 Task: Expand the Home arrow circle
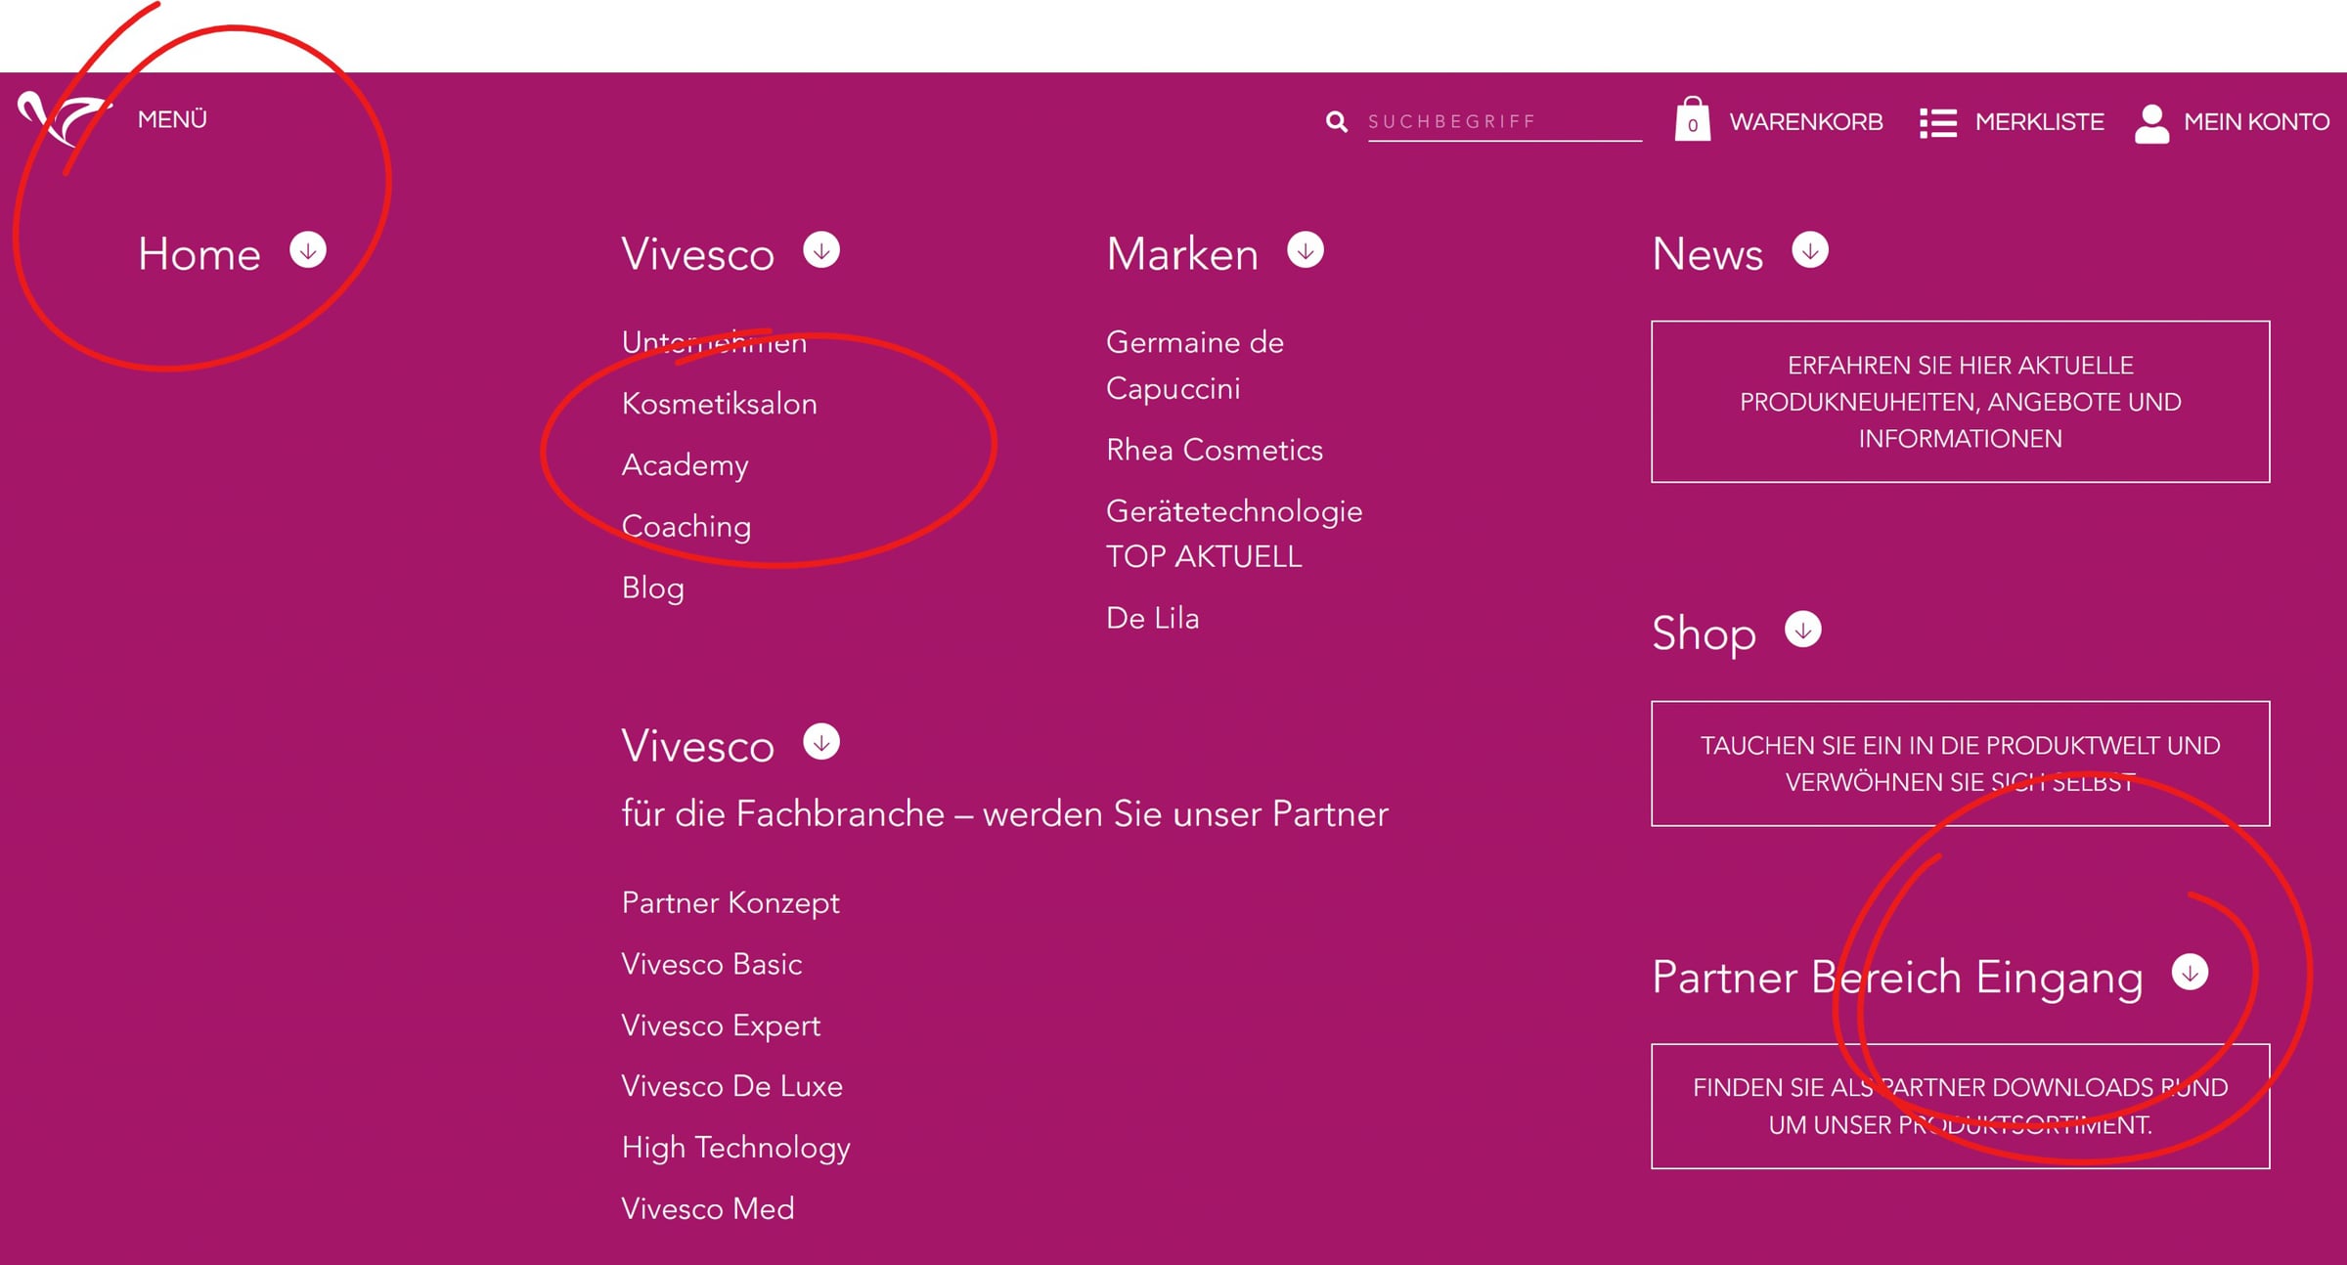tap(308, 250)
